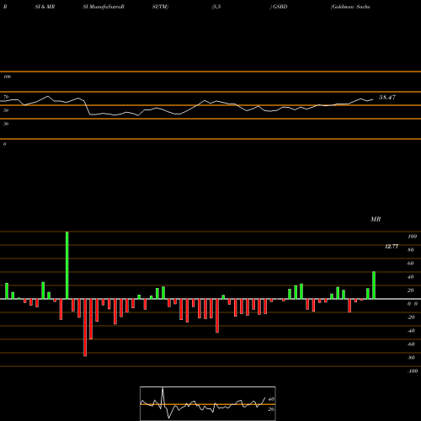
Task: Click the last green bar on the right
Action: (x=374, y=285)
